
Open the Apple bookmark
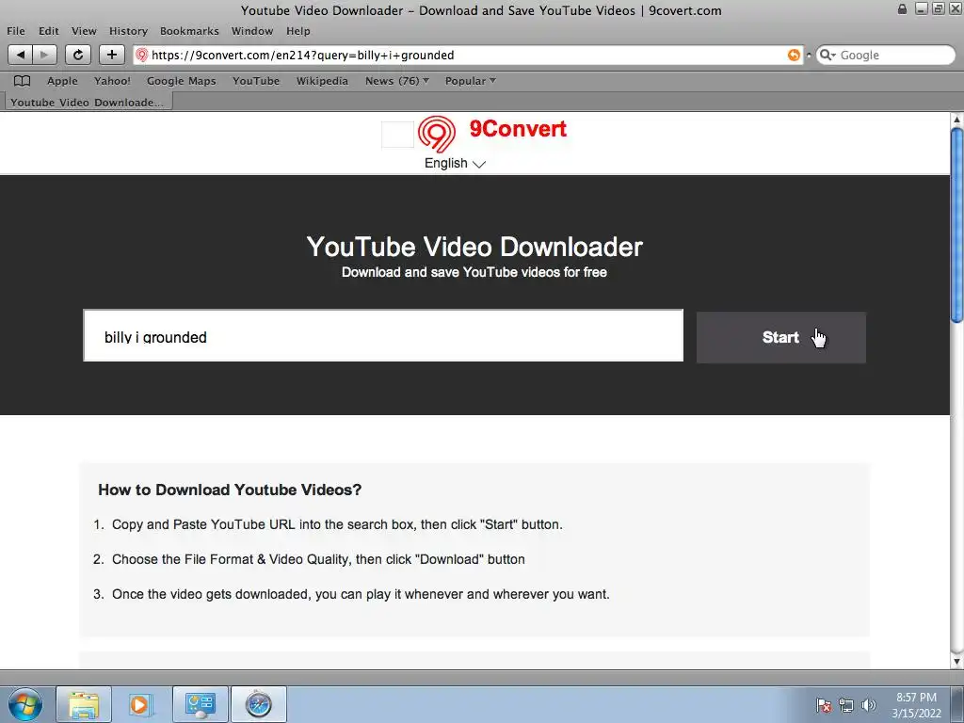coord(62,81)
